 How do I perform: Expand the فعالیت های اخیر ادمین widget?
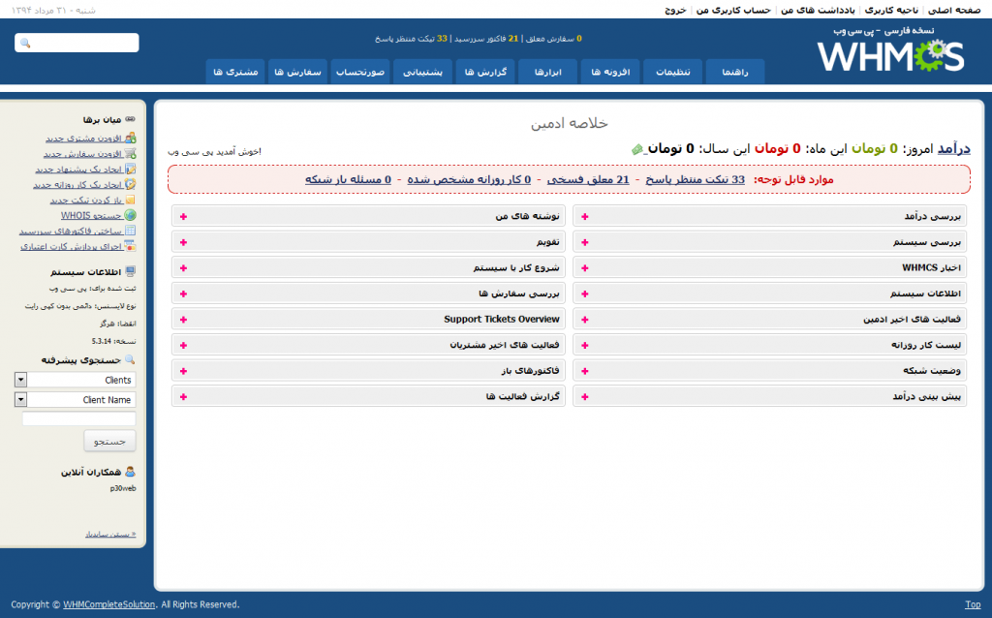[x=584, y=320]
